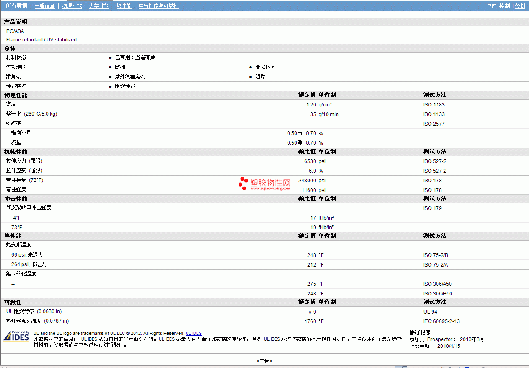Click the 机械性能 section header
Viewport: 529px width, 368px height.
(x=16, y=152)
